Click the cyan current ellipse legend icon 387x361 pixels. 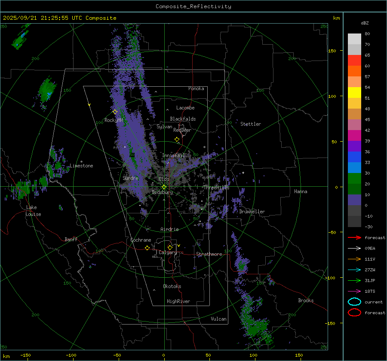click(354, 302)
